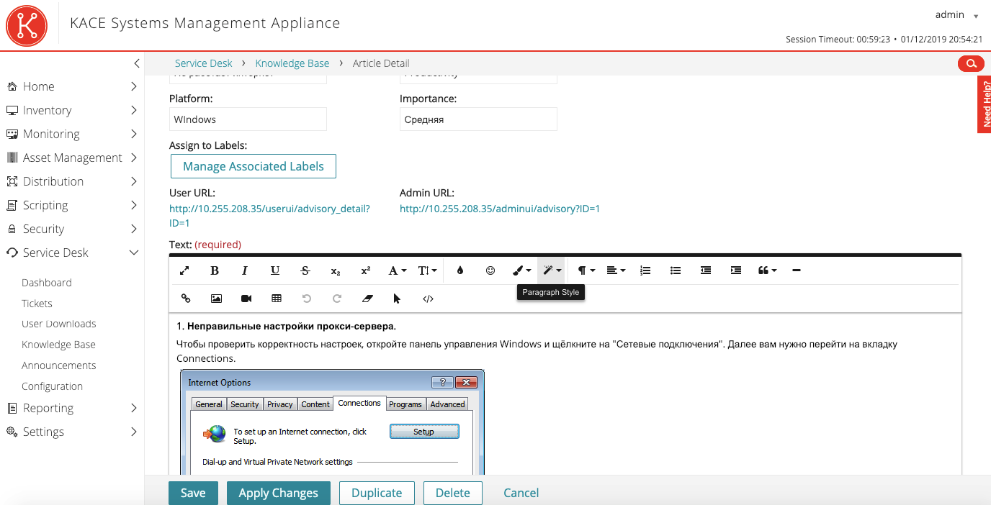
Task: Open the Settings menu
Action: tap(72, 432)
